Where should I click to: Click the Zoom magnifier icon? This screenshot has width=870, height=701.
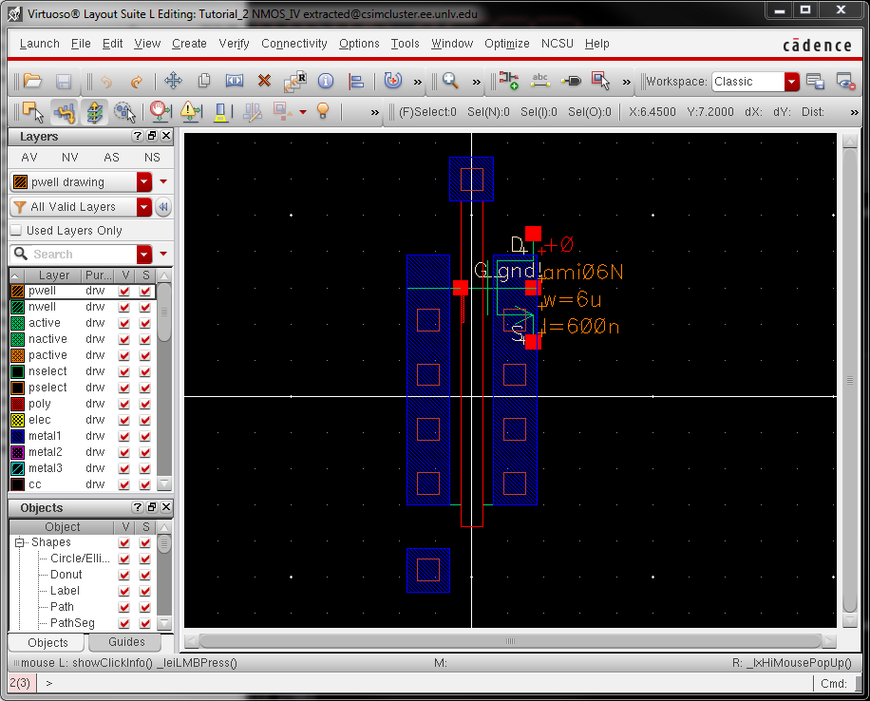click(450, 82)
